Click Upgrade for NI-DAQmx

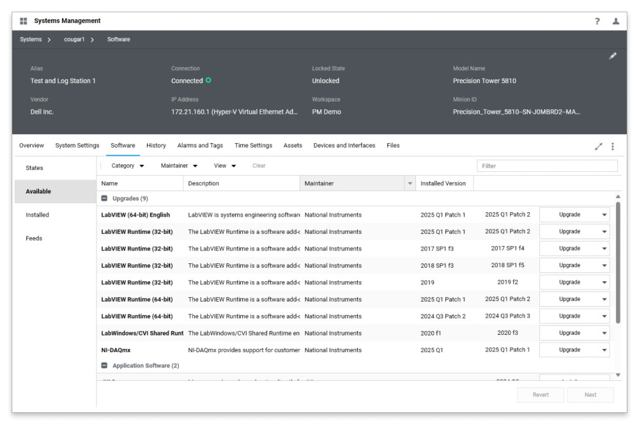coord(569,350)
